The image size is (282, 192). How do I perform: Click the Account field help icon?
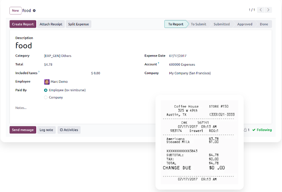159,63
